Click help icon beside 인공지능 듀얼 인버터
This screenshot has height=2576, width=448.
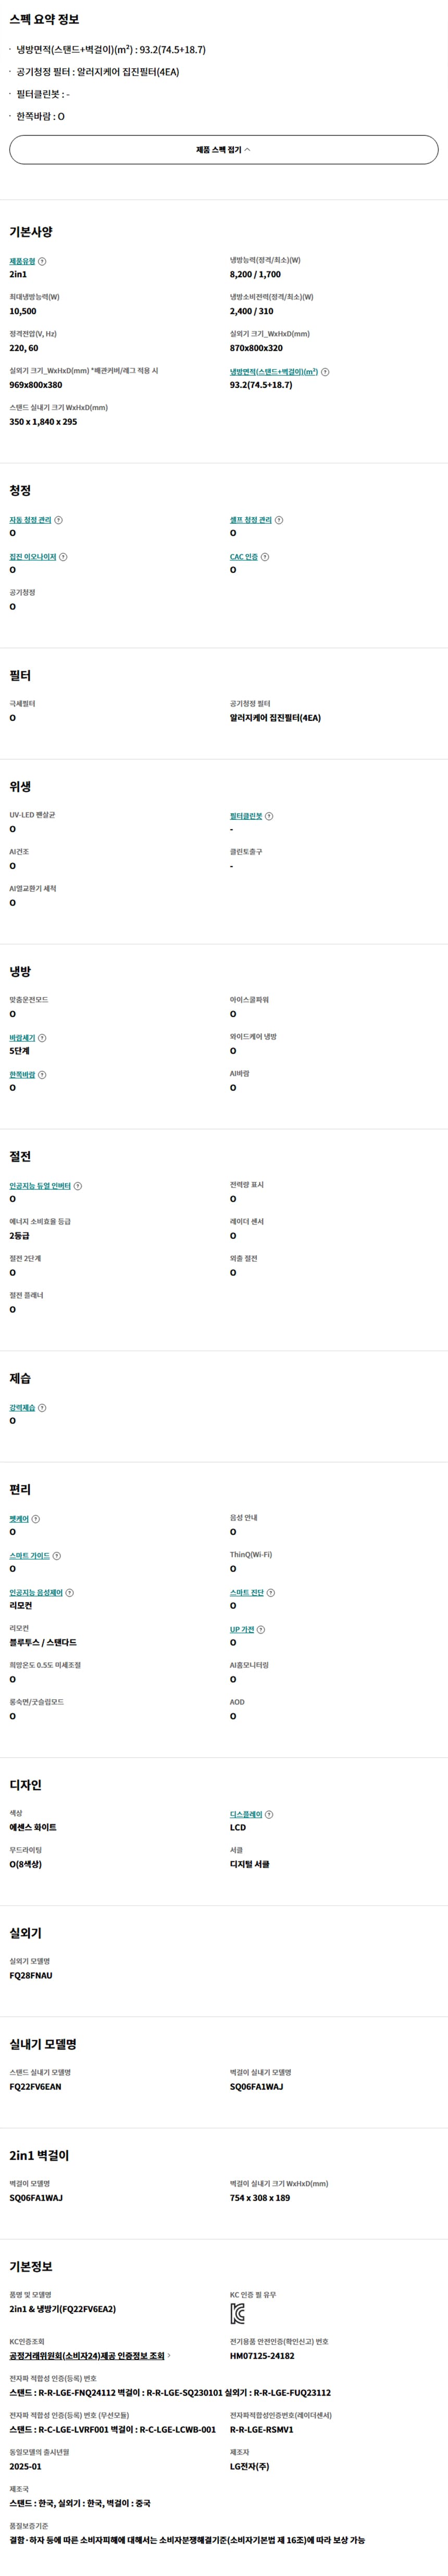(x=78, y=1186)
